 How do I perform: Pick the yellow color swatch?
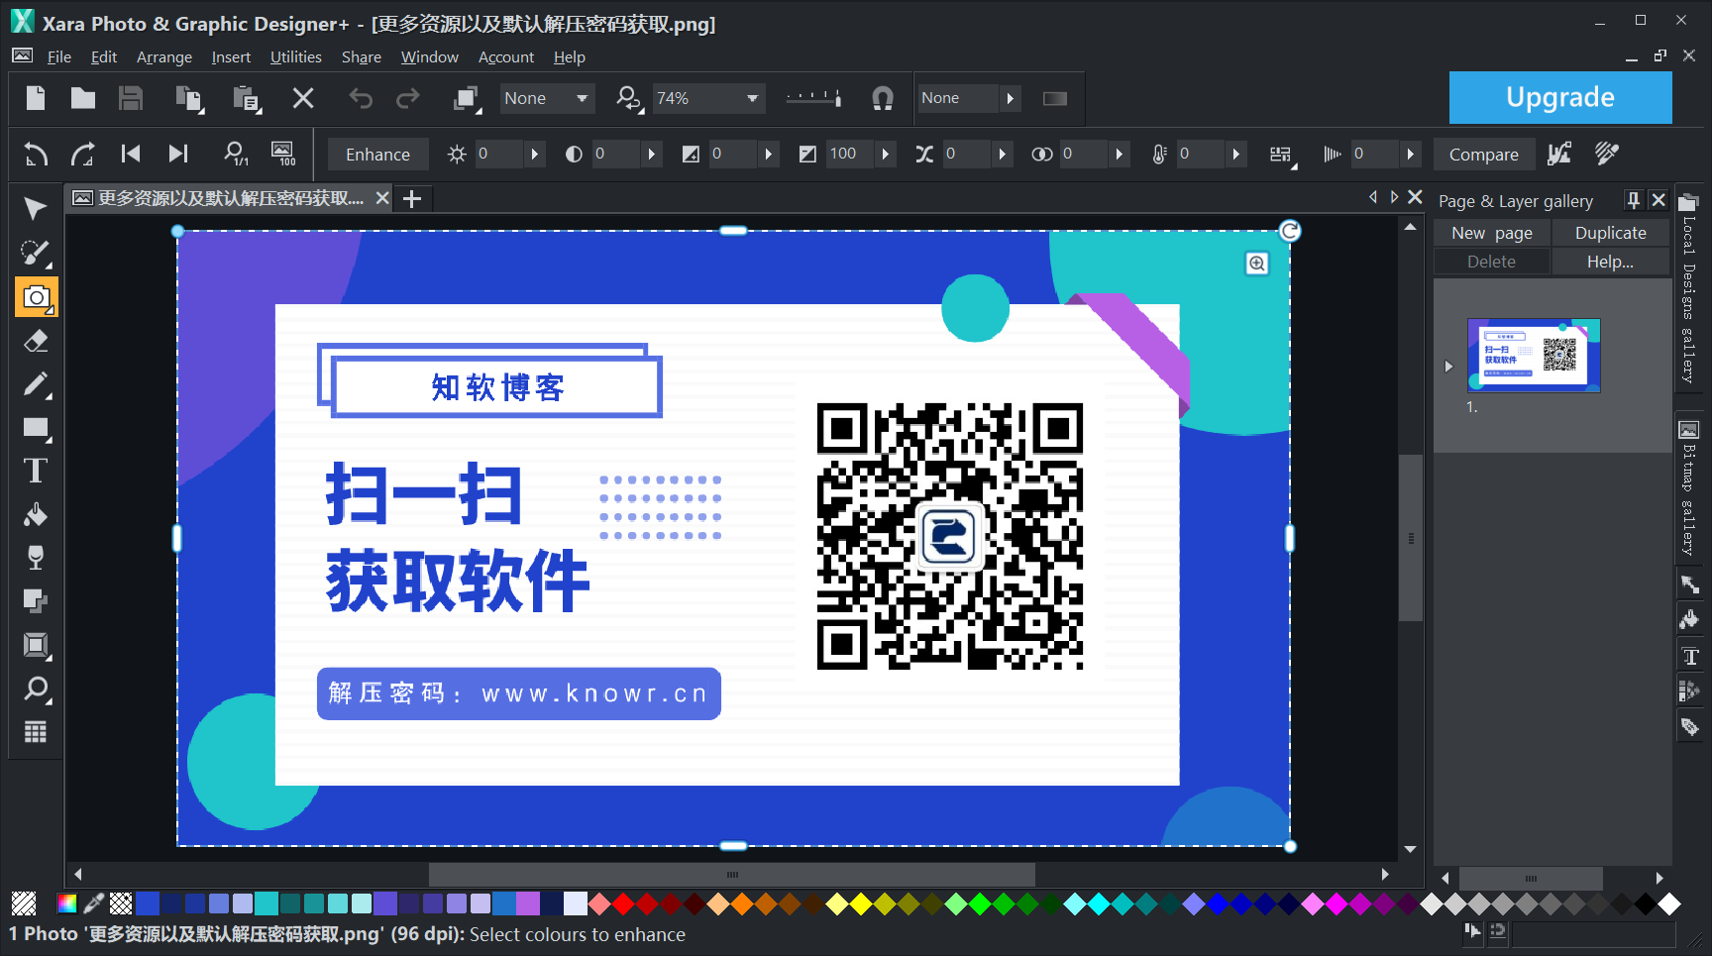pos(861,903)
